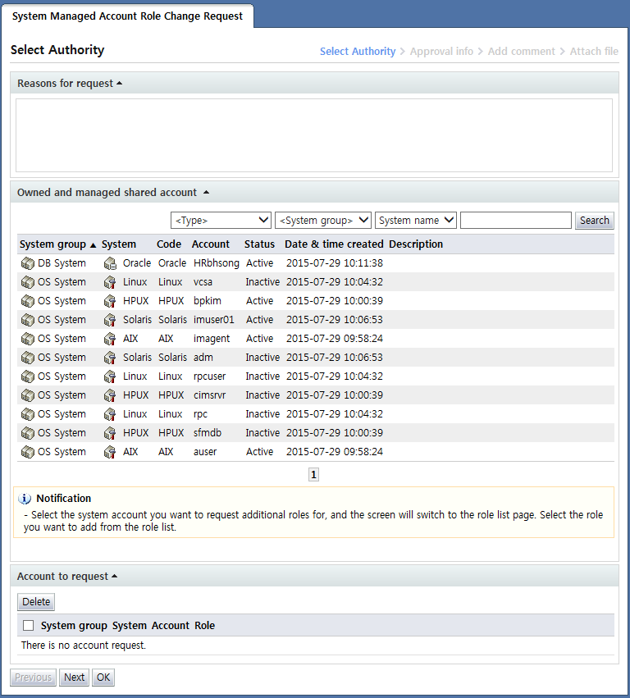
Task: Click the DB System group icon
Action: [x=27, y=263]
